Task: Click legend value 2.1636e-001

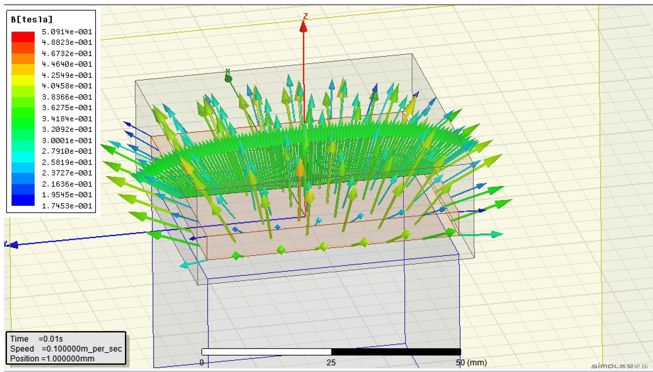Action: coord(67,184)
